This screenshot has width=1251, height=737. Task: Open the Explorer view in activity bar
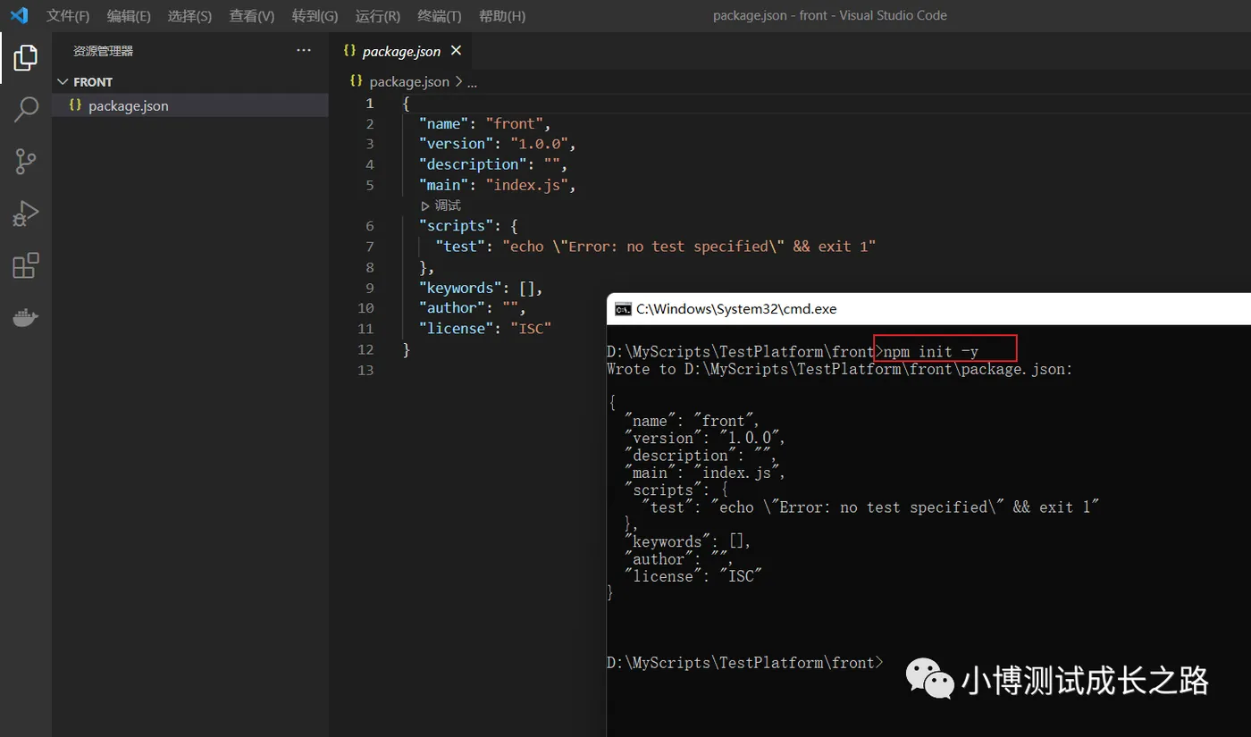(x=25, y=58)
